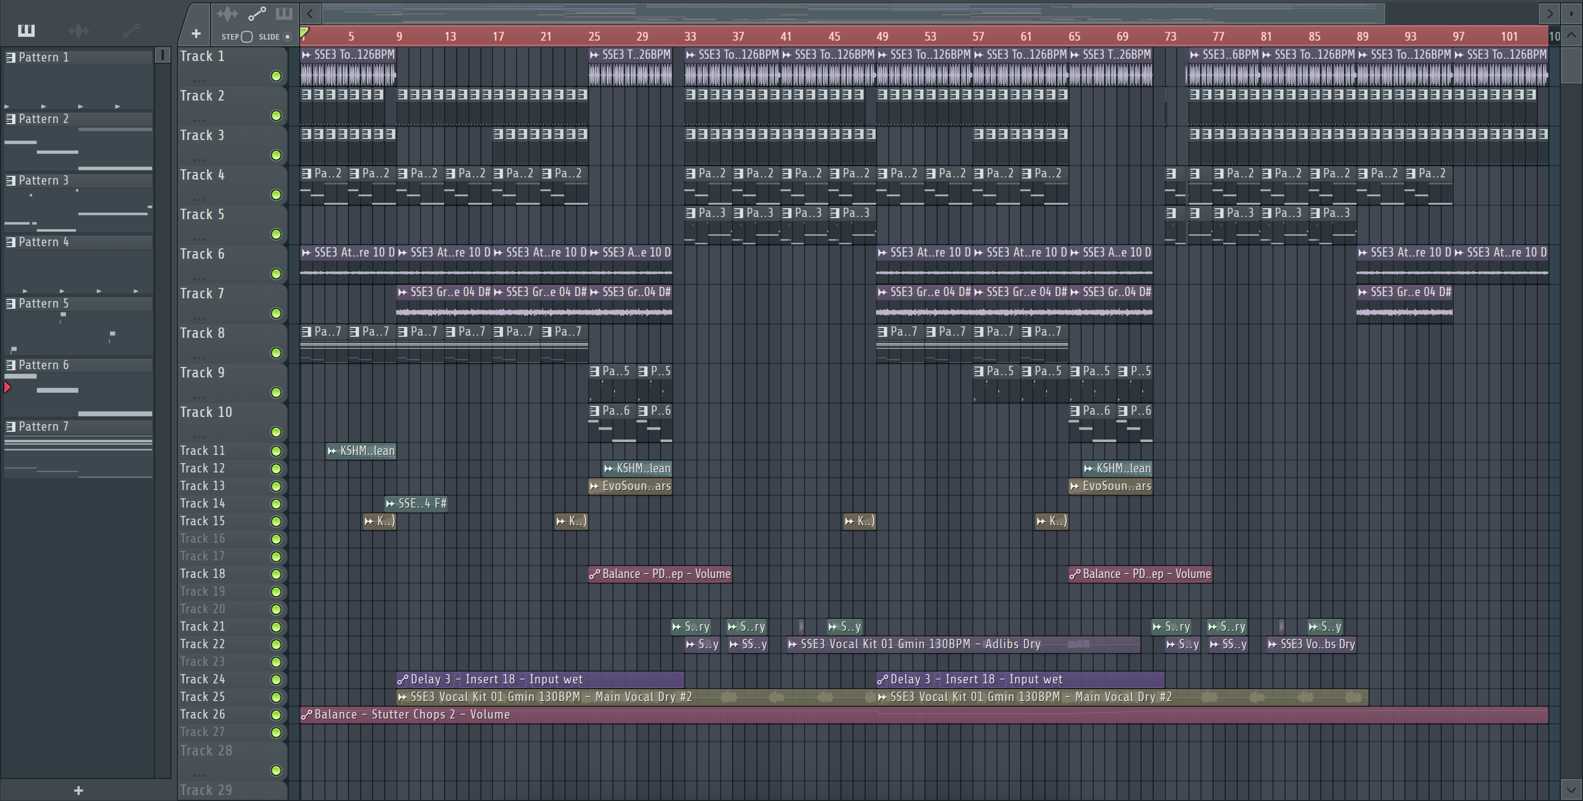Select Pattern 5 in the picker
The width and height of the screenshot is (1583, 801).
pyautogui.click(x=79, y=303)
